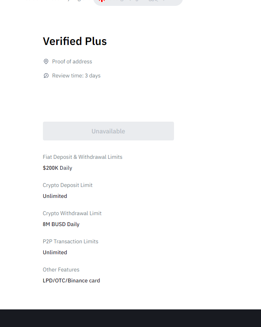The image size is (261, 327).
Task: Click the red icon in the gray pill
Action: tap(102, 1)
